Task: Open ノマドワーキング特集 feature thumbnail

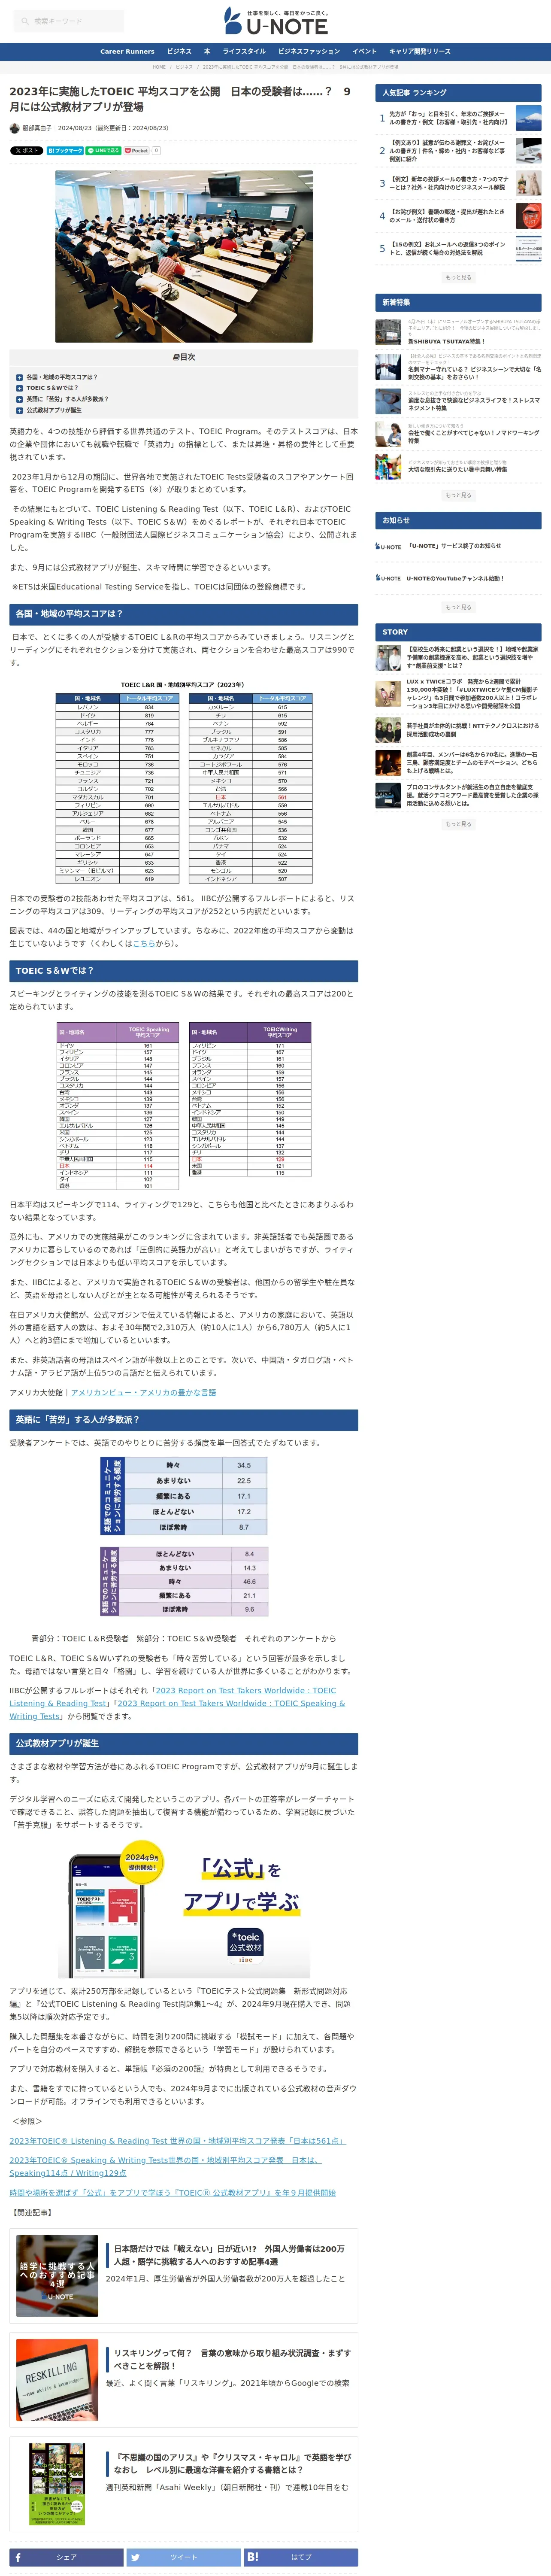Action: pyautogui.click(x=388, y=433)
